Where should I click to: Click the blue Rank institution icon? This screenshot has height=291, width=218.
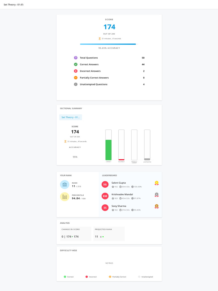64,184
